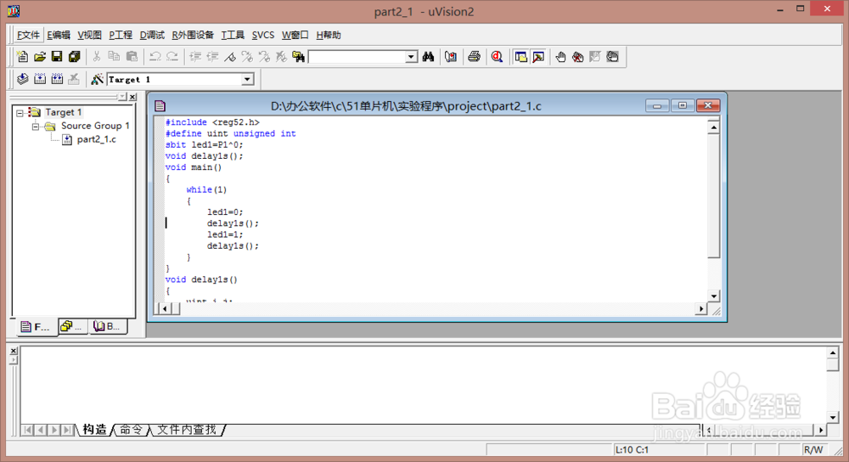Close the project workspace panel
The width and height of the screenshot is (849, 462).
point(132,97)
